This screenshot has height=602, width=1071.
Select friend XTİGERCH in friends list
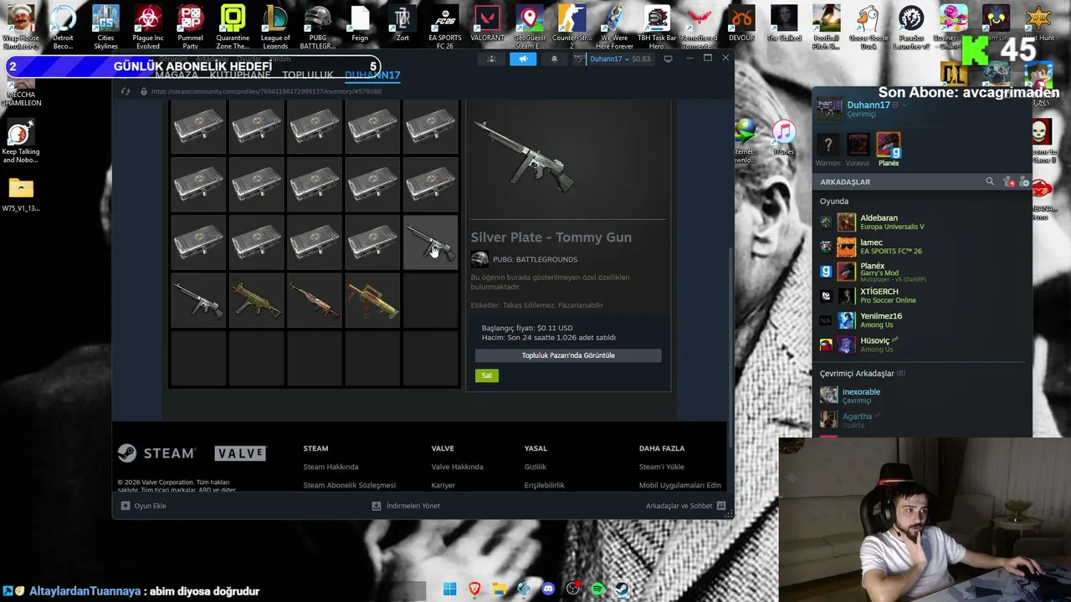[920, 295]
